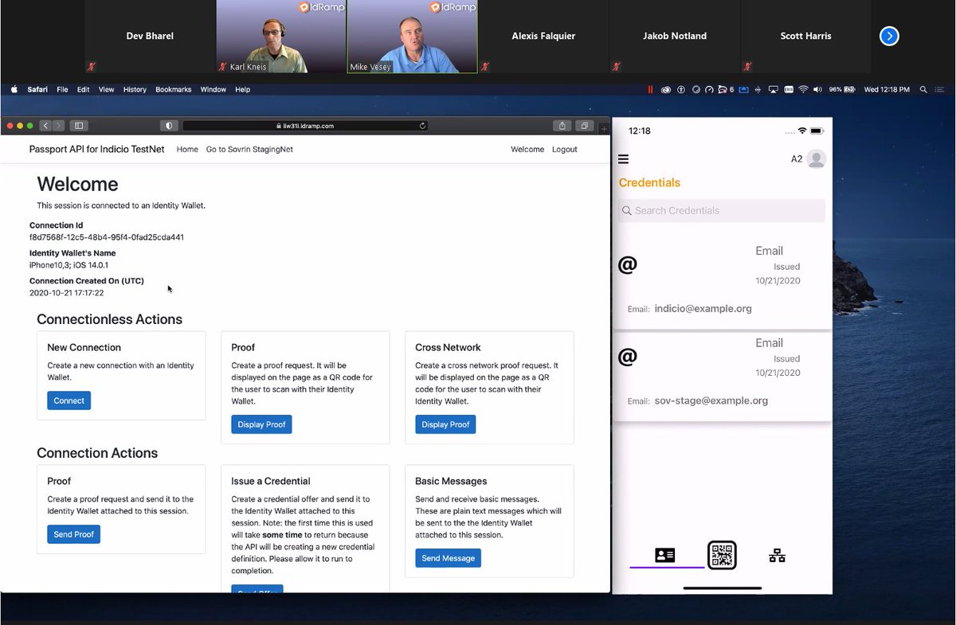The width and height of the screenshot is (956, 625).
Task: Click the menu bar clock Wed 12:18 PM
Action: click(887, 89)
